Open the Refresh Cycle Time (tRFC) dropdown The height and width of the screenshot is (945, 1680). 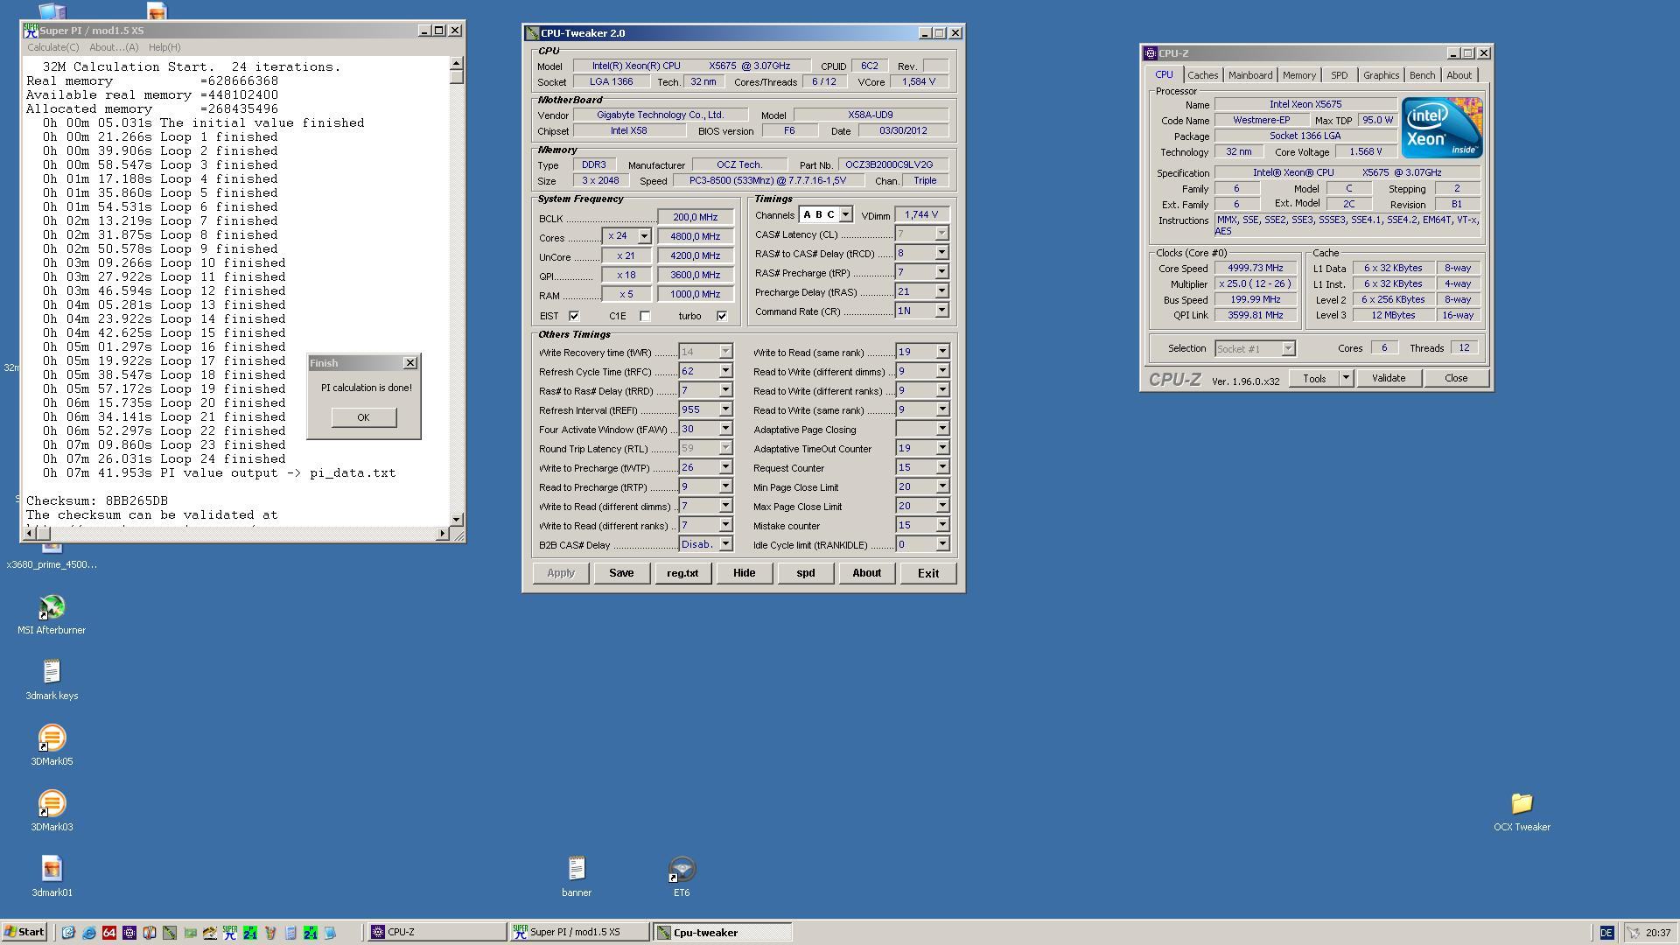click(725, 371)
